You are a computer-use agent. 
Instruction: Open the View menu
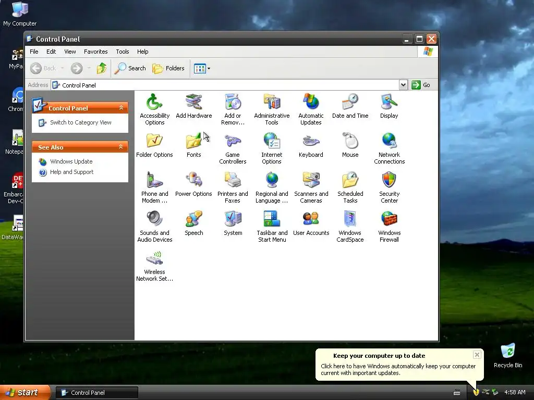(70, 52)
